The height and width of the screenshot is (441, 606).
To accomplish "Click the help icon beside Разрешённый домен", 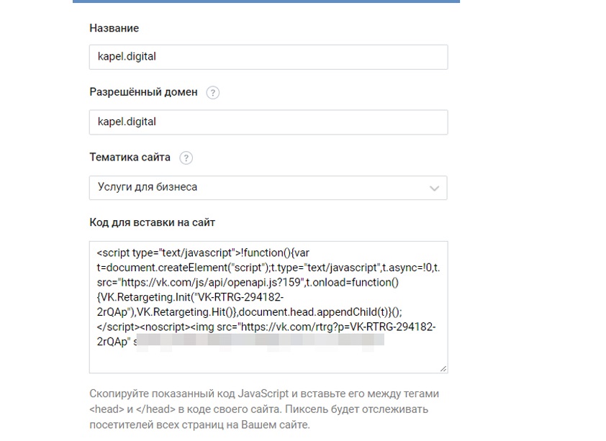I will click(x=212, y=93).
